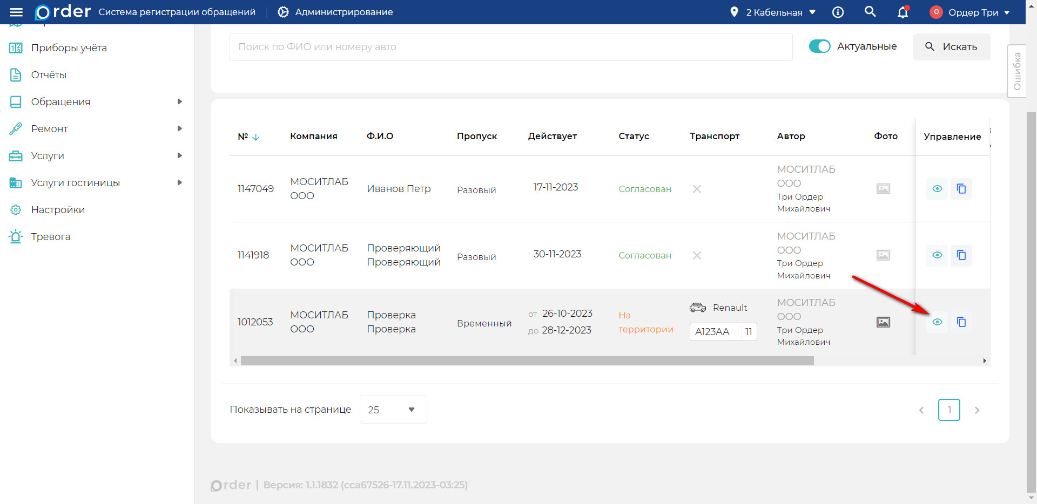Screen dimensions: 1037x504
Task: Open Приборы учёта in sidebar
Action: 69,47
